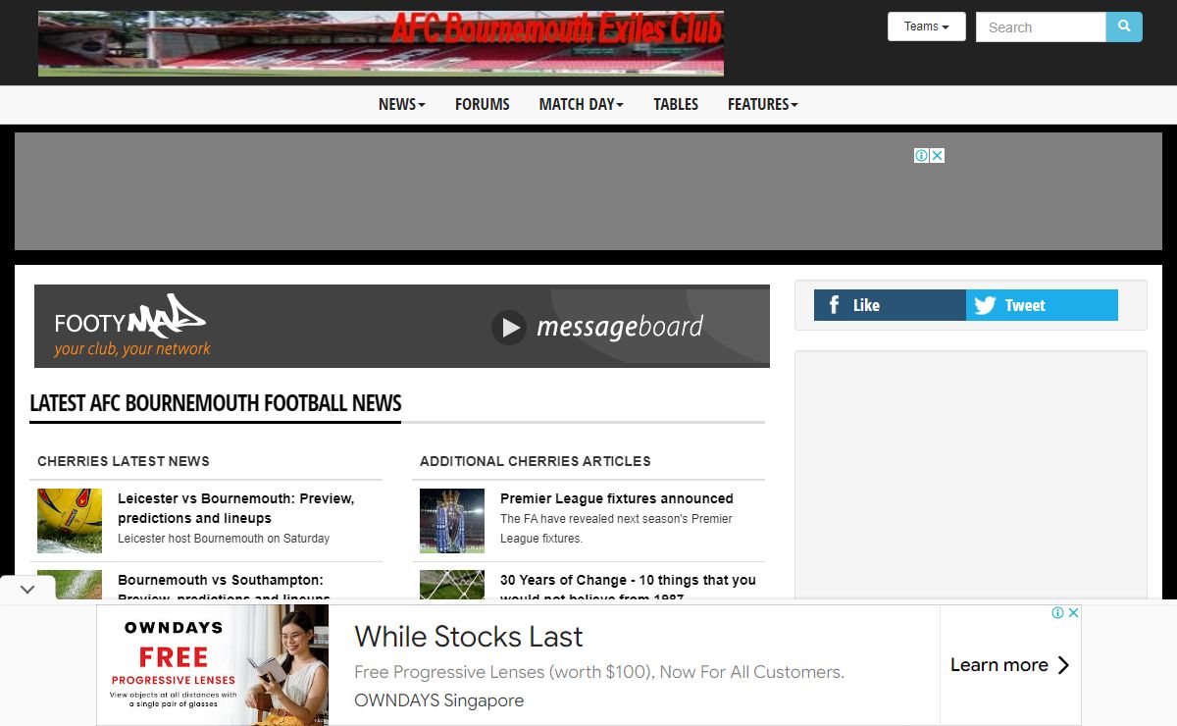Go to FORUMS in navigation bar
Image resolution: width=1177 pixels, height=726 pixels.
tap(483, 104)
